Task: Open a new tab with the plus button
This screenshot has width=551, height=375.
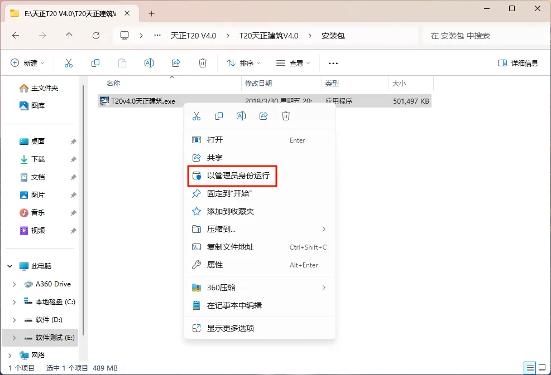Action: pos(151,14)
